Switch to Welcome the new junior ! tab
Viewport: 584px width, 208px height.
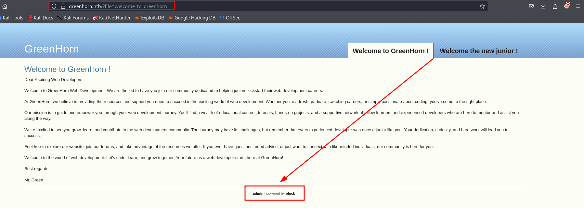tap(479, 51)
